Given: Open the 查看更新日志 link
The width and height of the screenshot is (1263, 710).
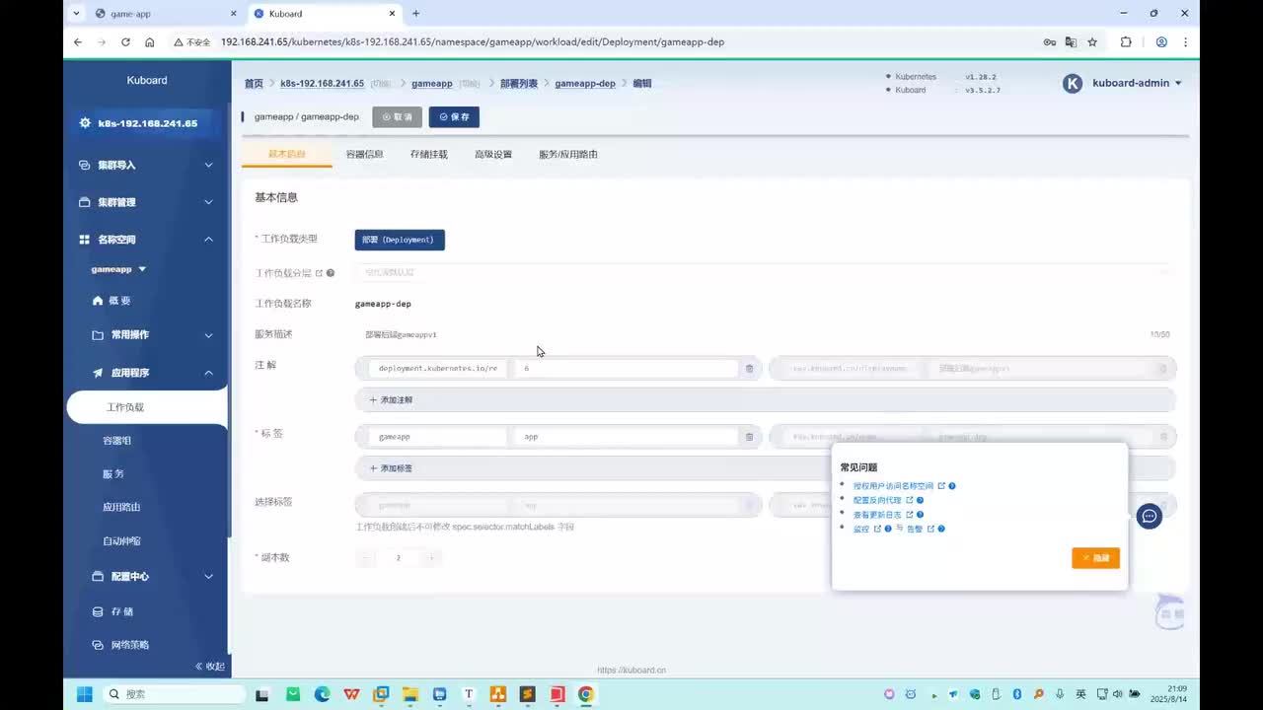Looking at the screenshot, I should pyautogui.click(x=877, y=515).
